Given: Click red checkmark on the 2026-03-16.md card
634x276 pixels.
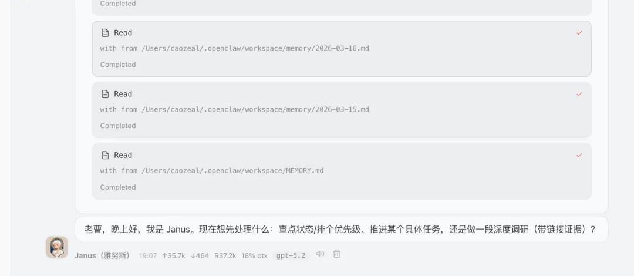Looking at the screenshot, I should coord(579,33).
